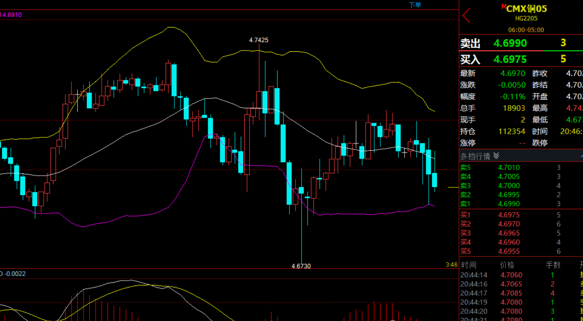Expand the 多档行情 double-chevron
Screen dimensions: 583x321
[496, 156]
